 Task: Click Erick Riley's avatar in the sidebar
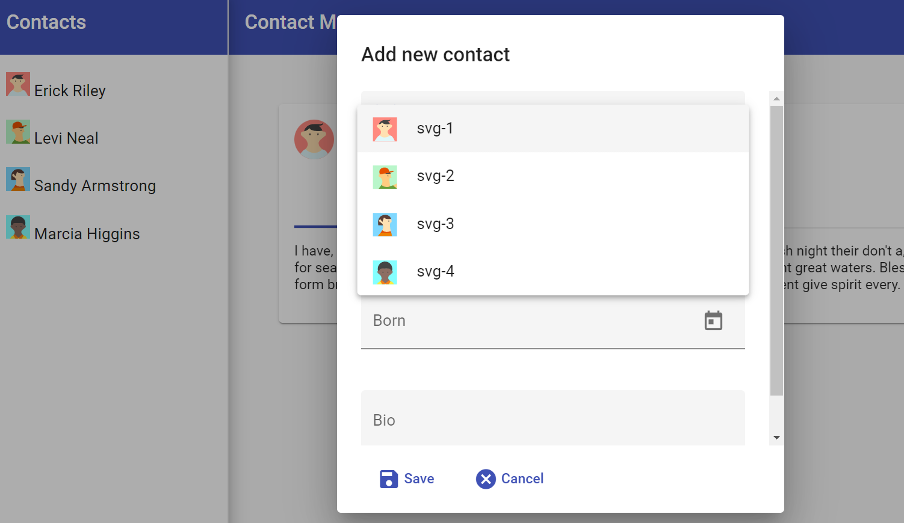(18, 84)
